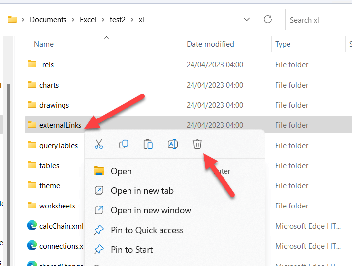Screen dimensions: 352x266
Task: Choose Open in new tab
Action: click(x=175, y=191)
